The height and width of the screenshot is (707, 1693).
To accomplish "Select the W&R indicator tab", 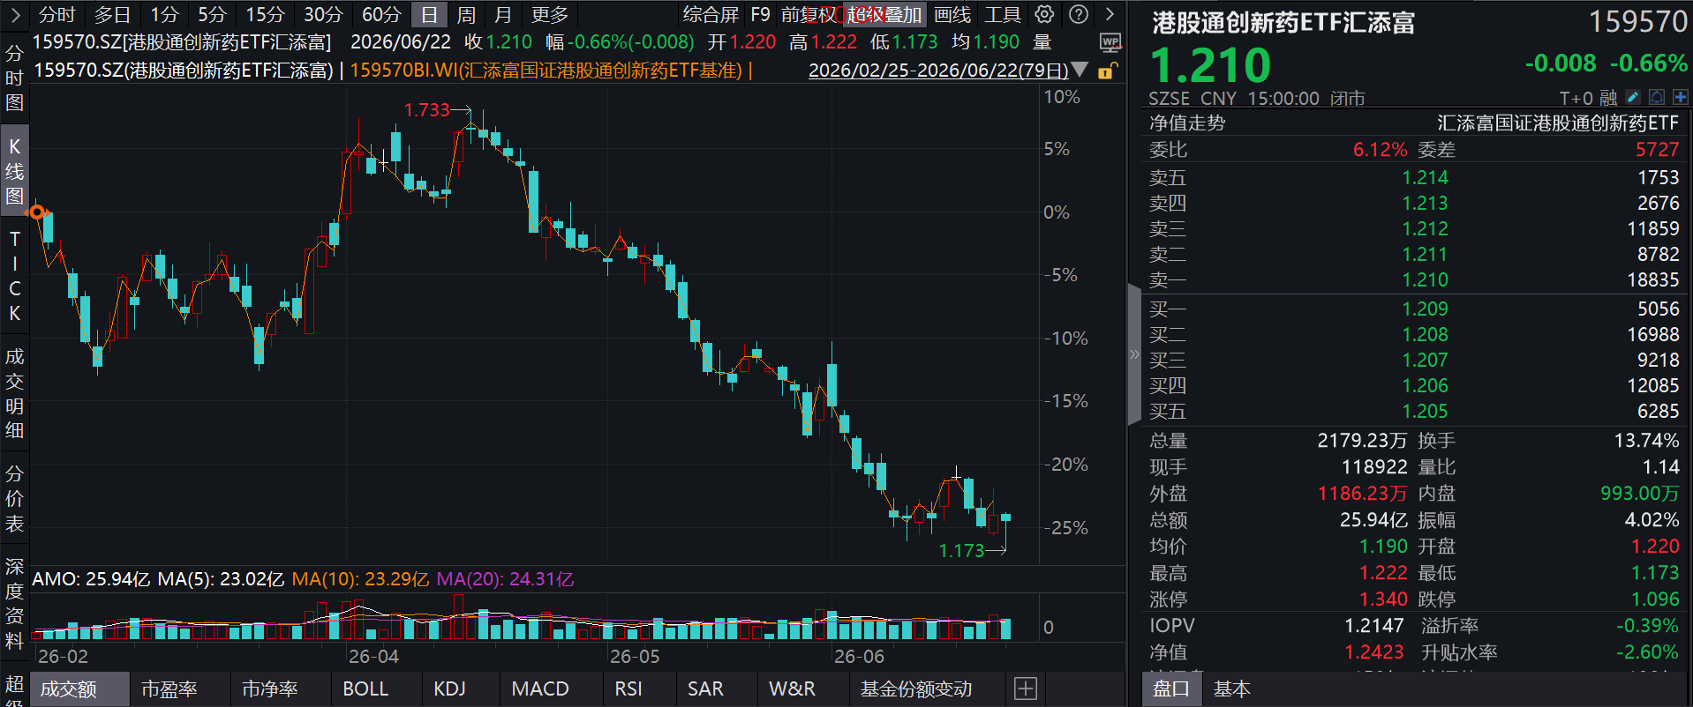I will (792, 688).
